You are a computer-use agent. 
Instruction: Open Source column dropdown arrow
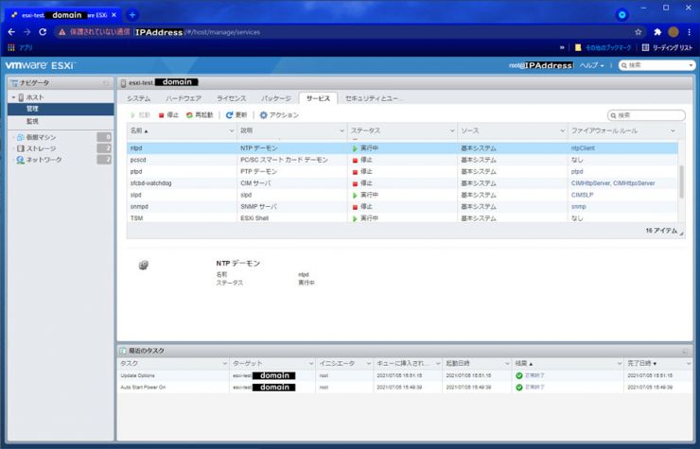[563, 130]
